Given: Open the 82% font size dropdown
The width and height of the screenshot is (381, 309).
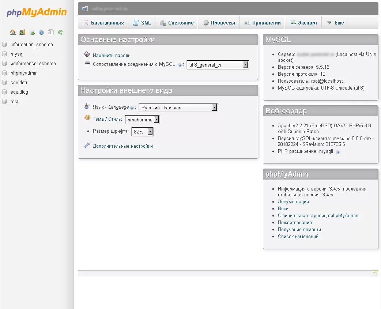Looking at the screenshot, I should (142, 131).
